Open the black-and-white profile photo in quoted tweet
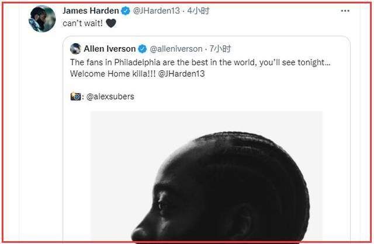374x244 pixels. coord(206,176)
